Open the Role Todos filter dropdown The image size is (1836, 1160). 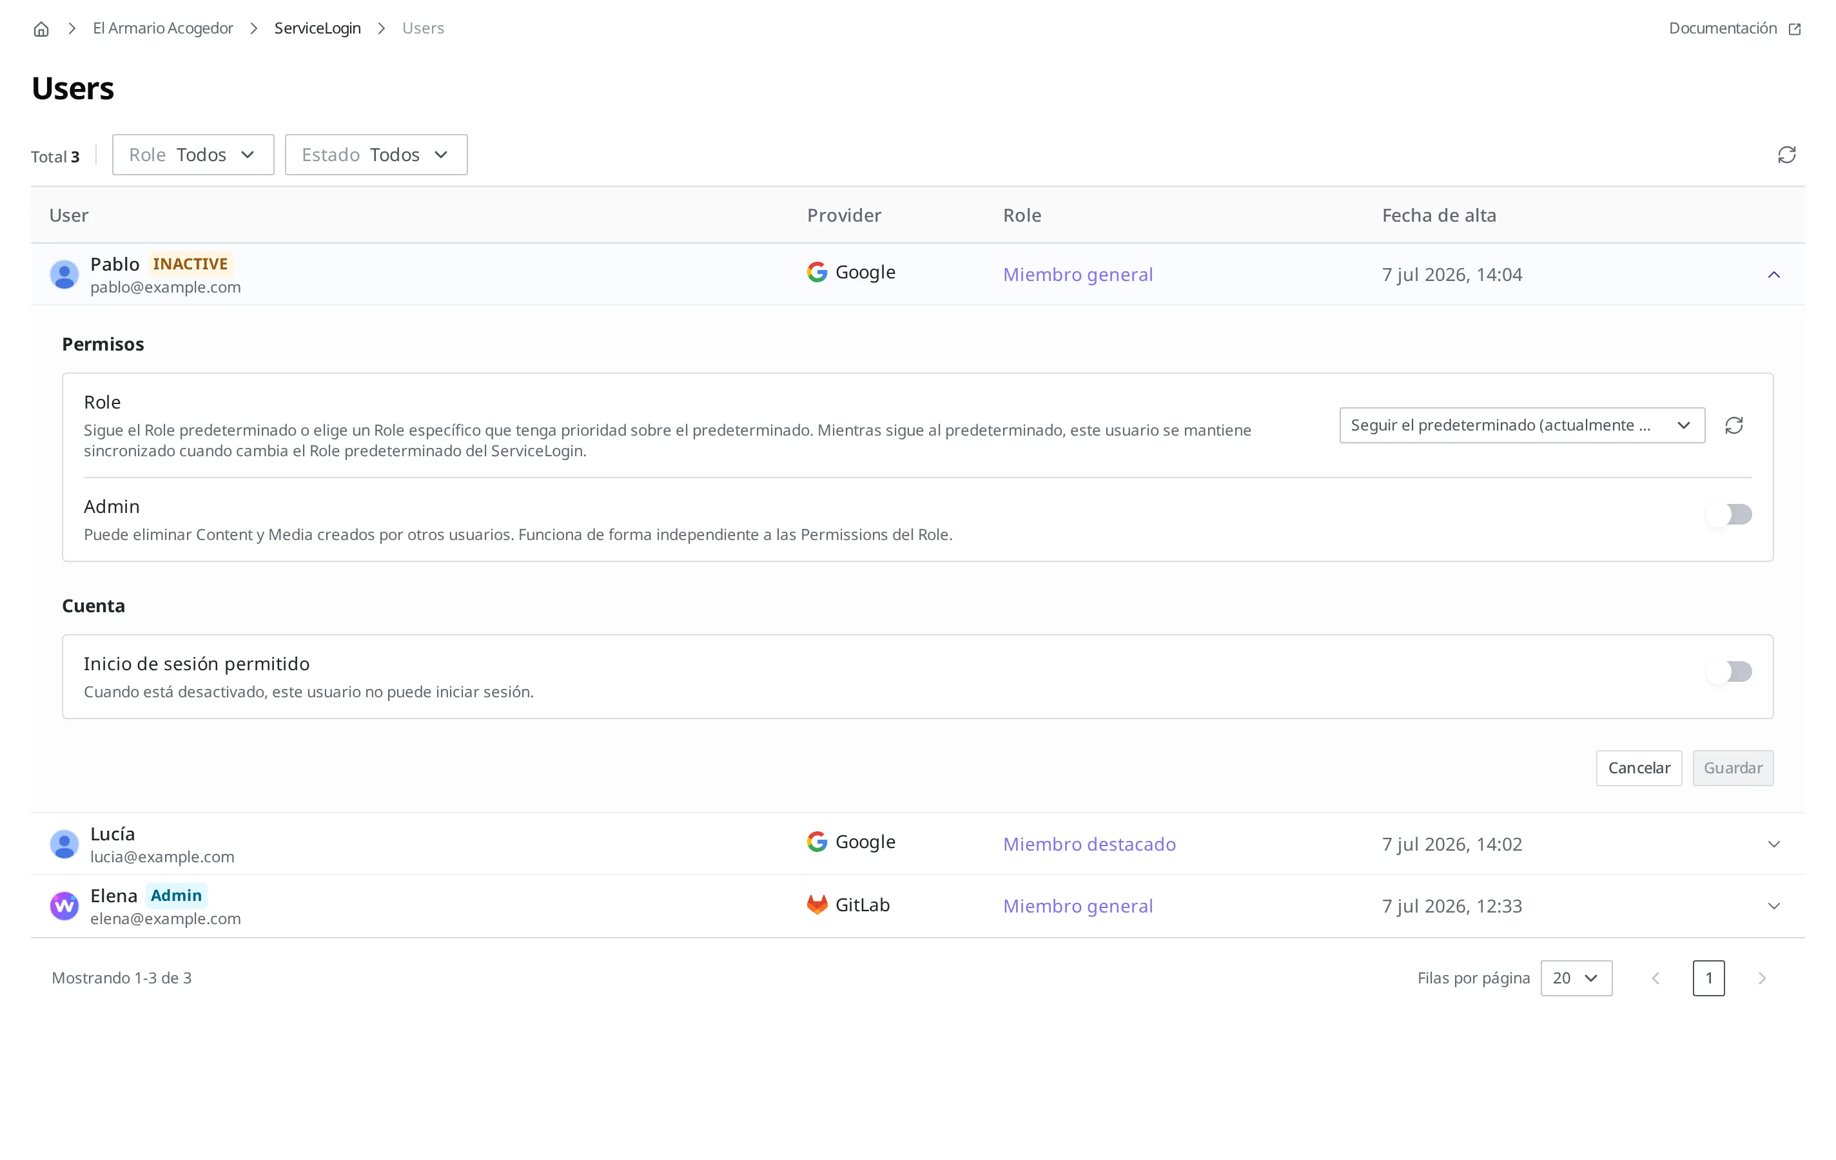tap(193, 155)
